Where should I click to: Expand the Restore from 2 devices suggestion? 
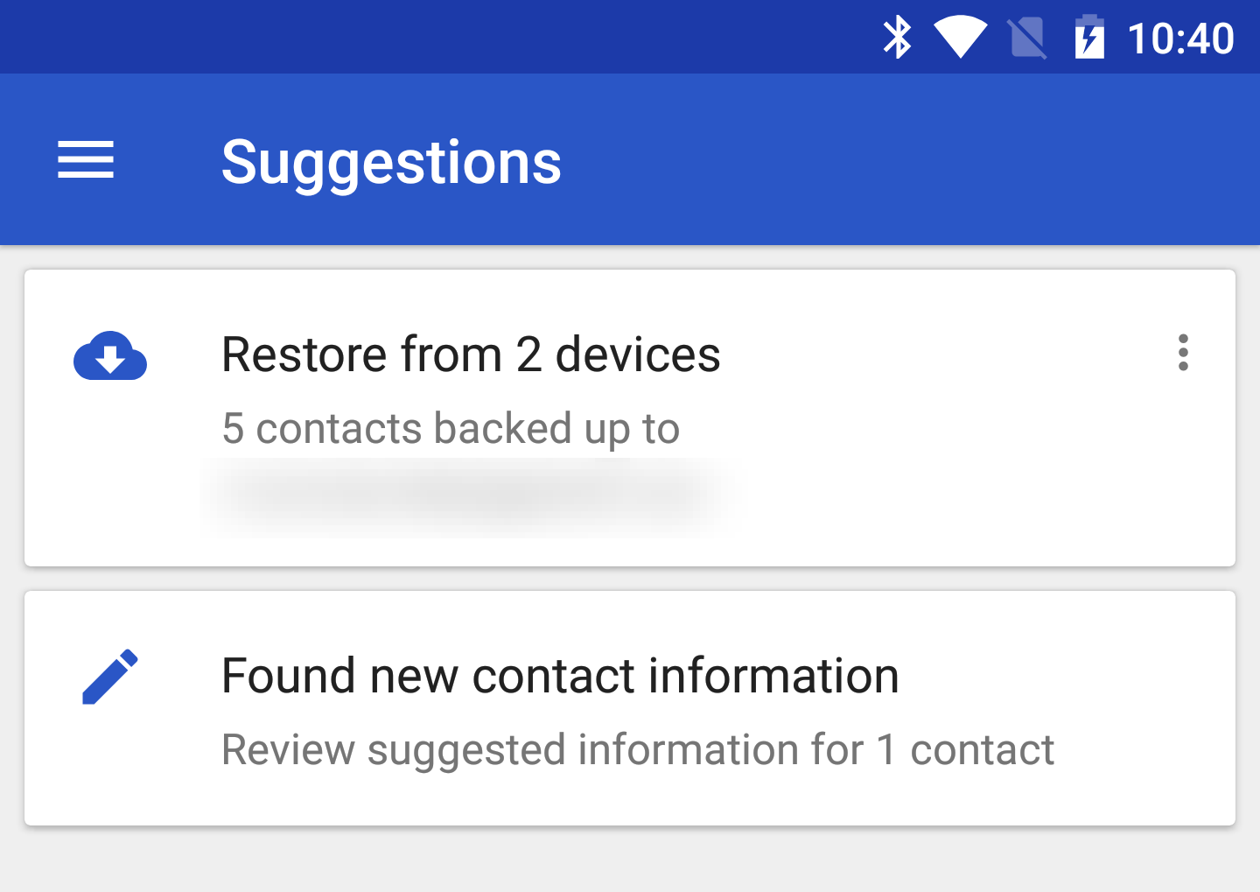coord(472,354)
